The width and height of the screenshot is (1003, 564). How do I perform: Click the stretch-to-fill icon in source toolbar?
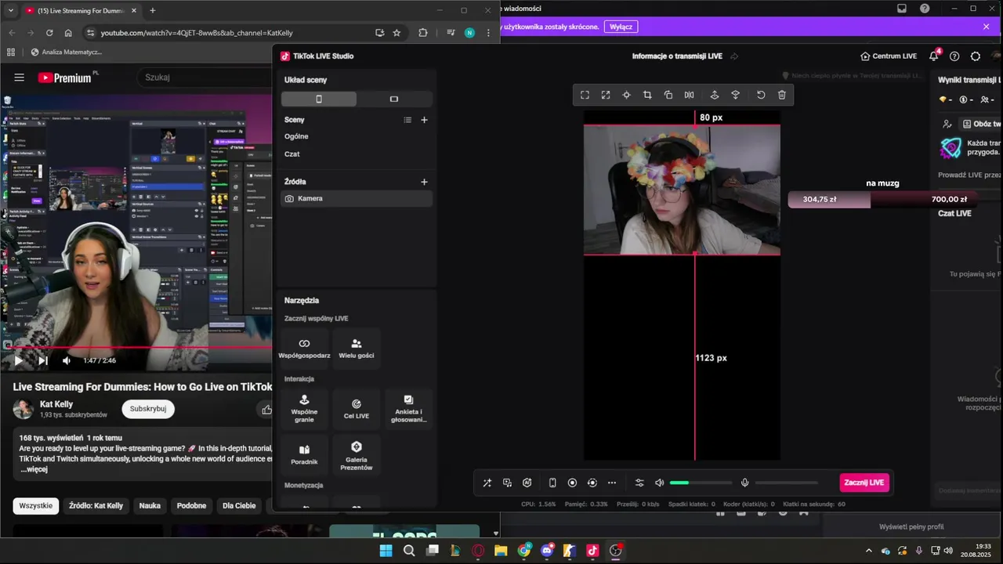pos(606,95)
